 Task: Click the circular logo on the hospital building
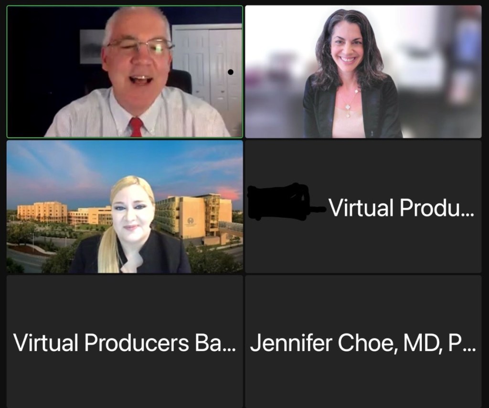pos(190,220)
